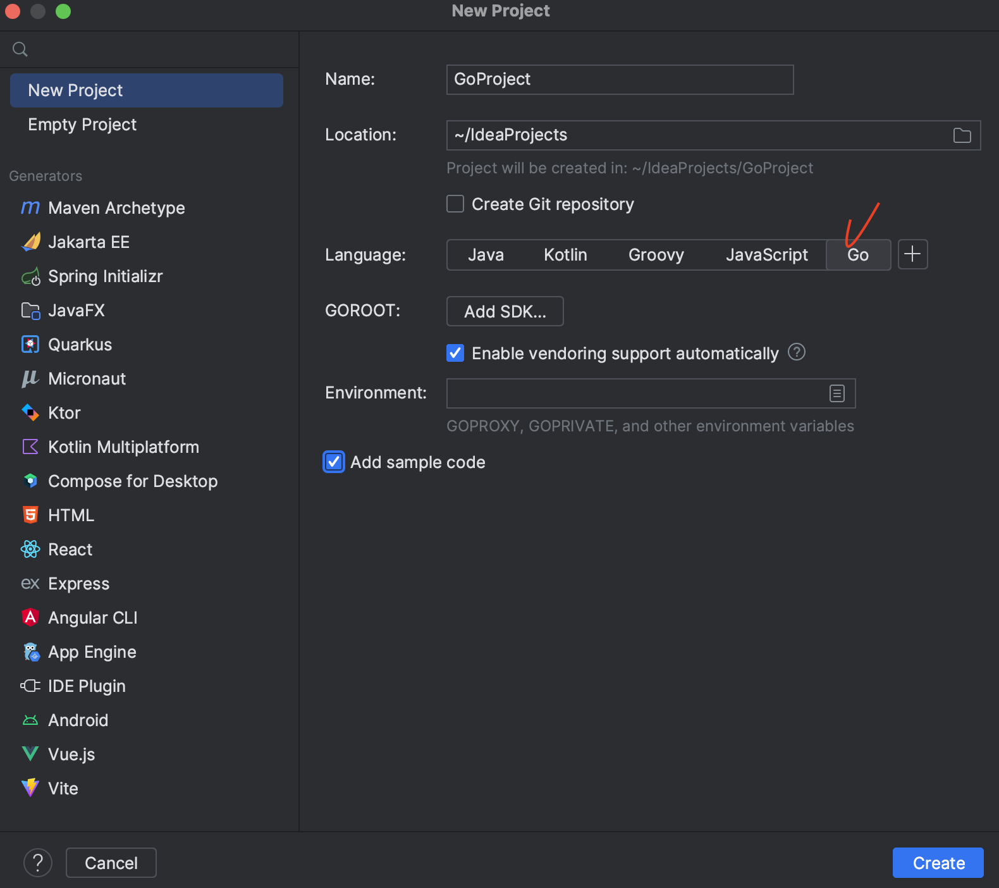
Task: Open environment variables editor icon
Action: [837, 393]
